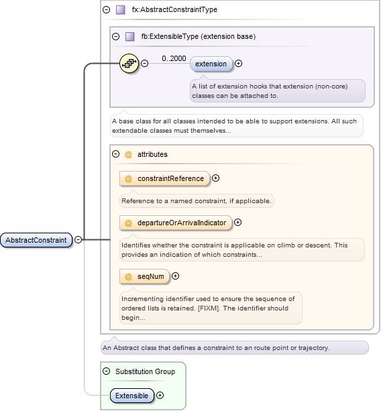Collapse the attributes group

[115, 154]
